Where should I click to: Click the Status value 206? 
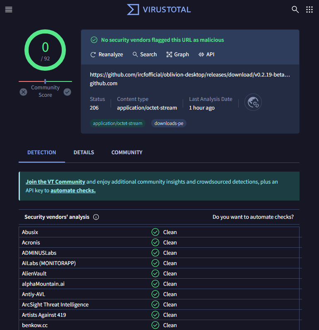(94, 108)
